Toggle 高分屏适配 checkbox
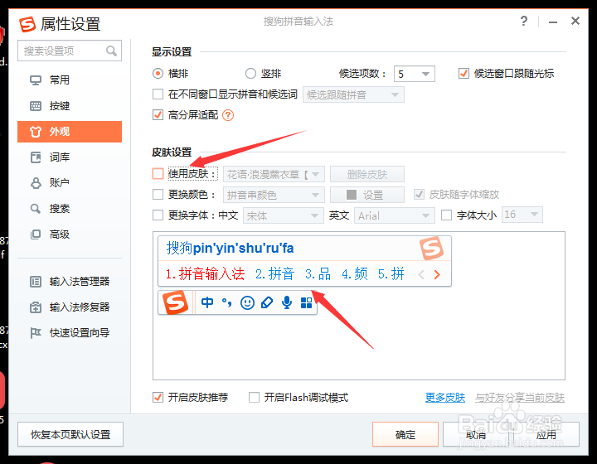Screen dimensions: 597x464 [158, 114]
